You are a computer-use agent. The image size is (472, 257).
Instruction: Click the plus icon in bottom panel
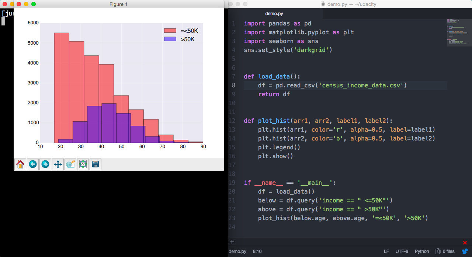pyautogui.click(x=232, y=242)
